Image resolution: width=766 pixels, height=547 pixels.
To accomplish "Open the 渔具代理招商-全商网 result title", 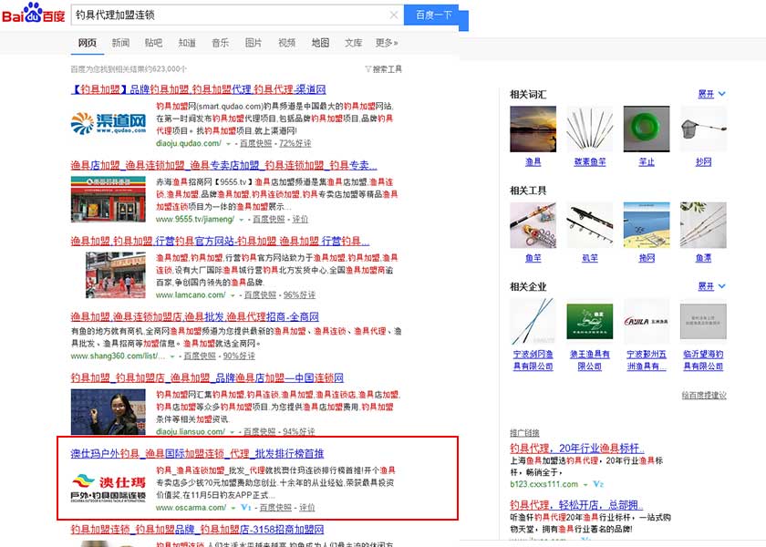I will click(195, 316).
